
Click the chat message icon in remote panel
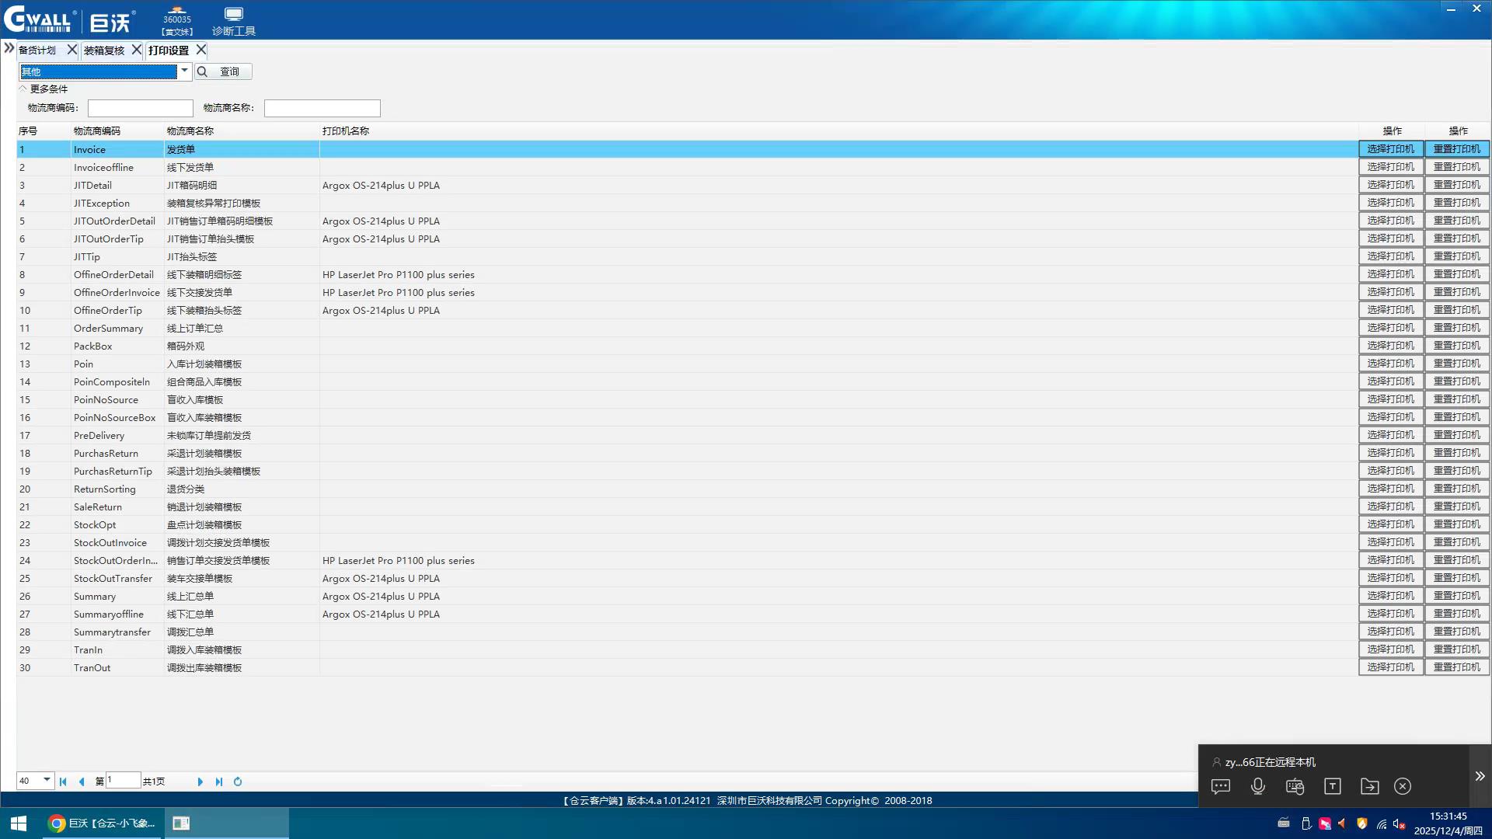[x=1221, y=786]
